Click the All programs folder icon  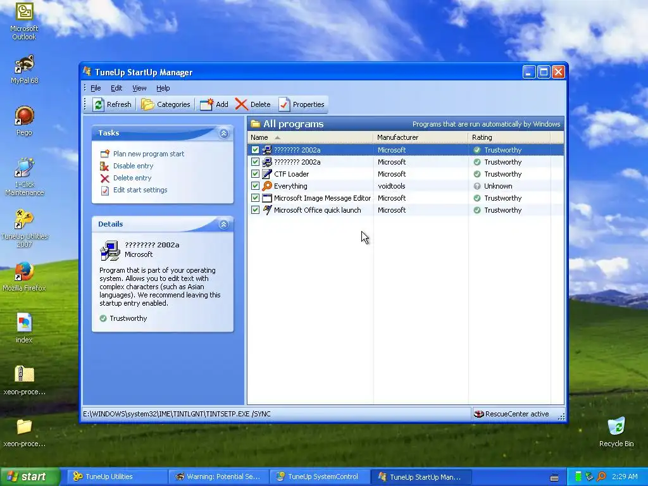point(256,124)
